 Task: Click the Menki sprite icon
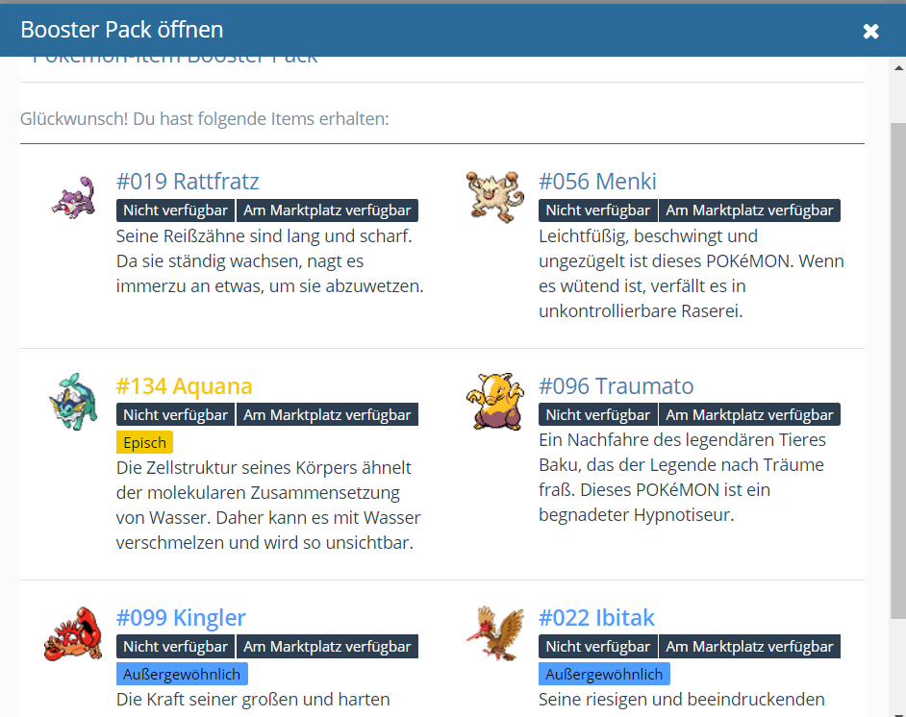click(x=495, y=196)
